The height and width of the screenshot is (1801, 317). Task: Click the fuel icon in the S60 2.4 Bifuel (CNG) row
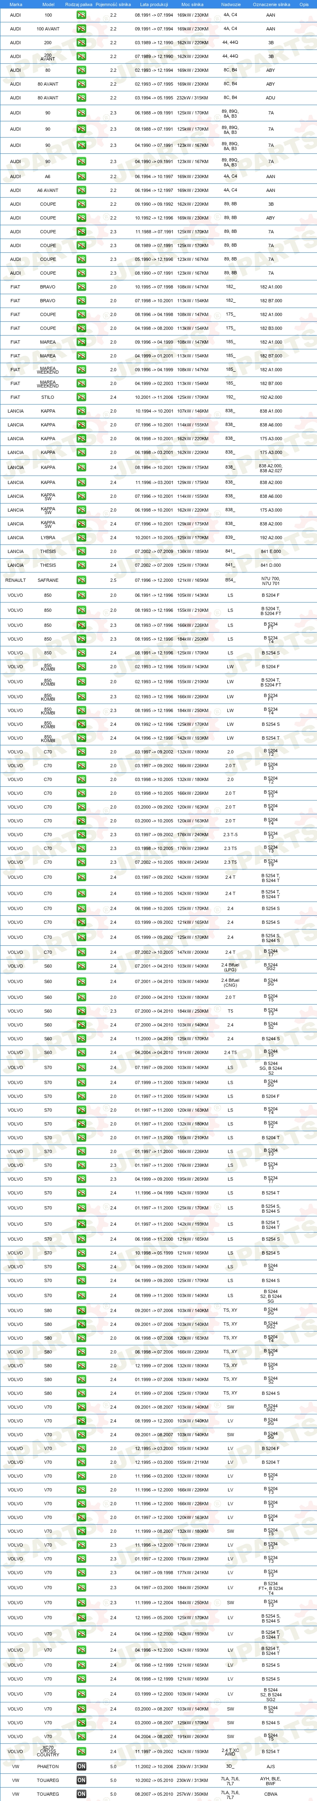pyautogui.click(x=81, y=981)
